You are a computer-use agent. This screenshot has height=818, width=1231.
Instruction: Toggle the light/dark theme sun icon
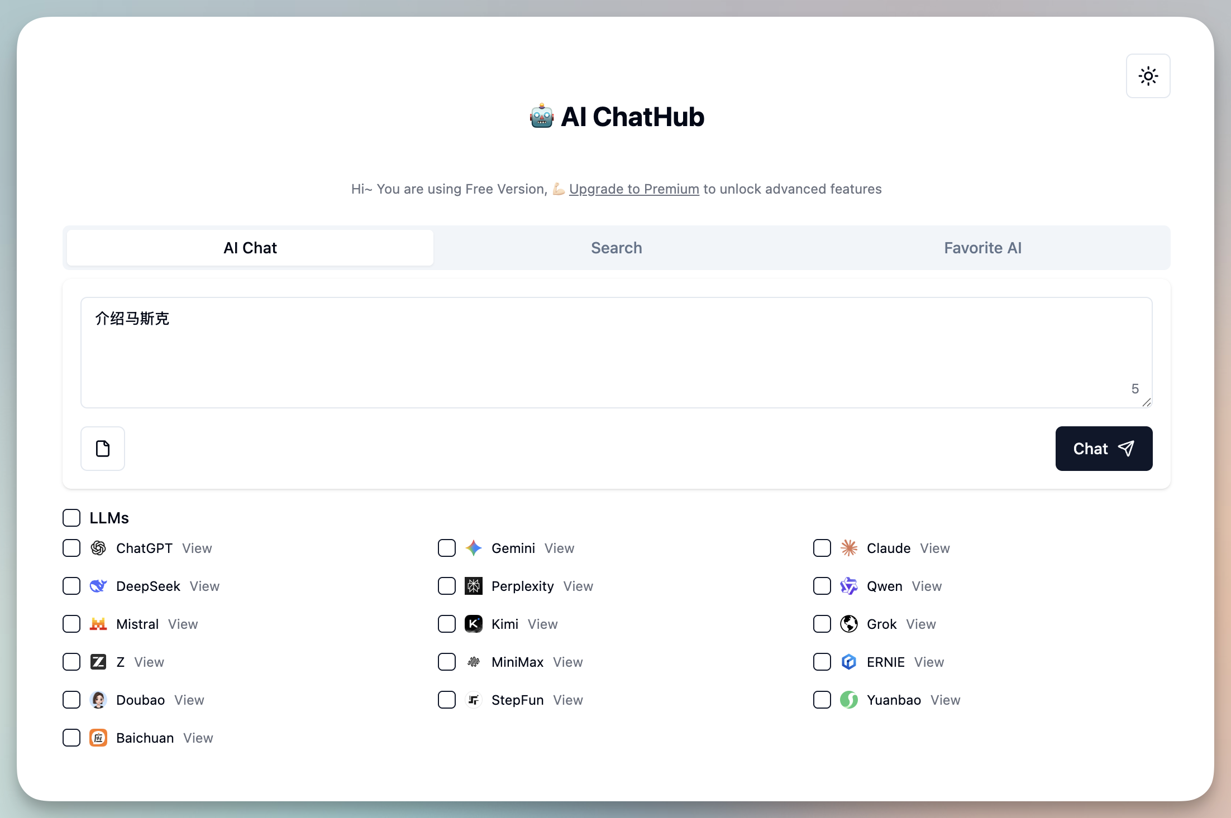[x=1148, y=76]
